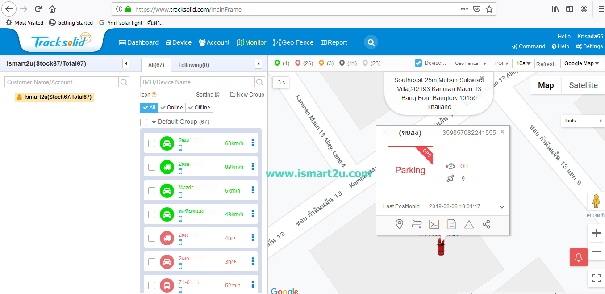The height and width of the screenshot is (294, 605).
Task: Click the red car marker on map
Action: pos(441,247)
